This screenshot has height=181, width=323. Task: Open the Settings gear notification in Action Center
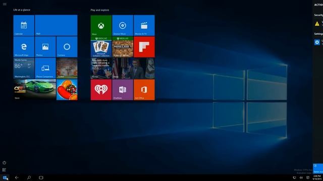tap(318, 42)
